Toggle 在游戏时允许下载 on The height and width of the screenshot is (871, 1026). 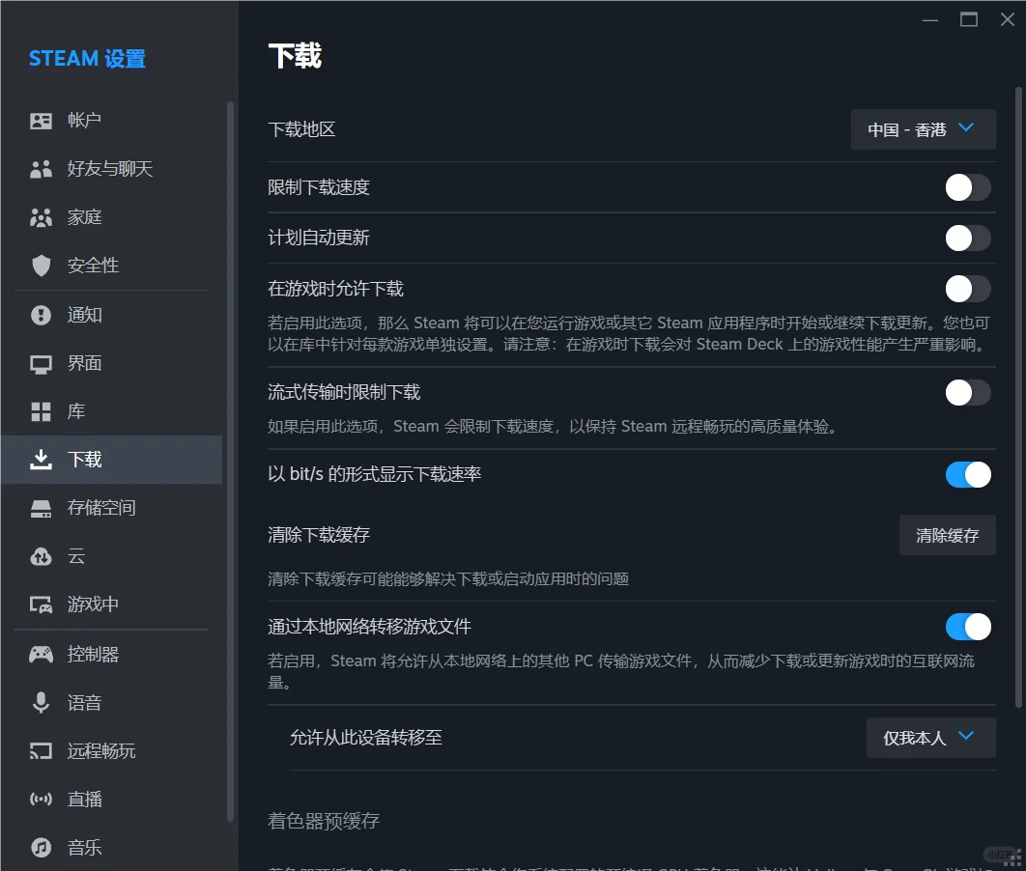[968, 289]
